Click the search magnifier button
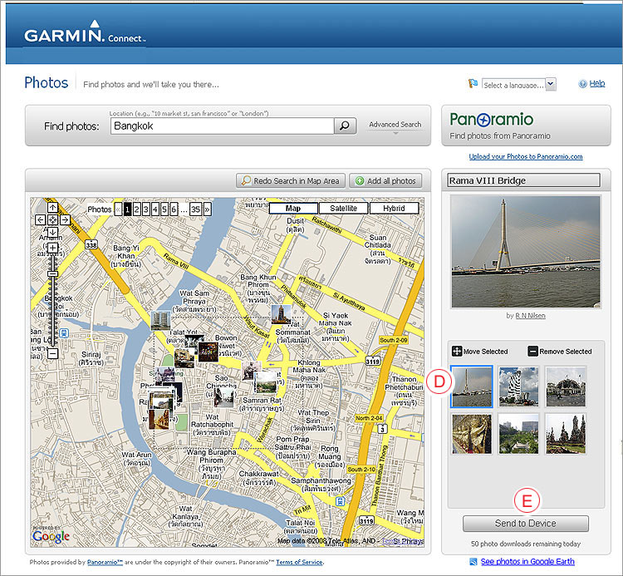The image size is (623, 576). click(x=345, y=126)
